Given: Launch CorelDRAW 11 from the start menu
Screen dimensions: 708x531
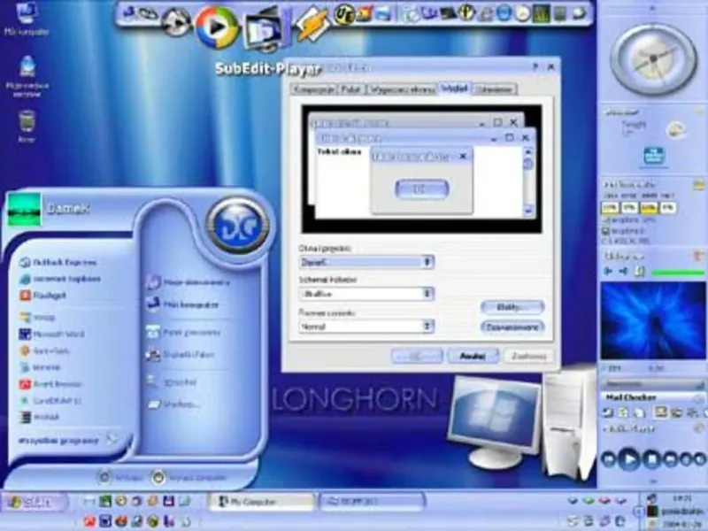Looking at the screenshot, I should click(x=50, y=401).
